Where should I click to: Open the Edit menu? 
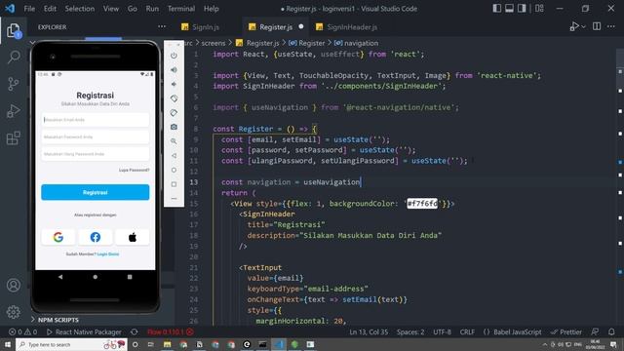[x=50, y=9]
